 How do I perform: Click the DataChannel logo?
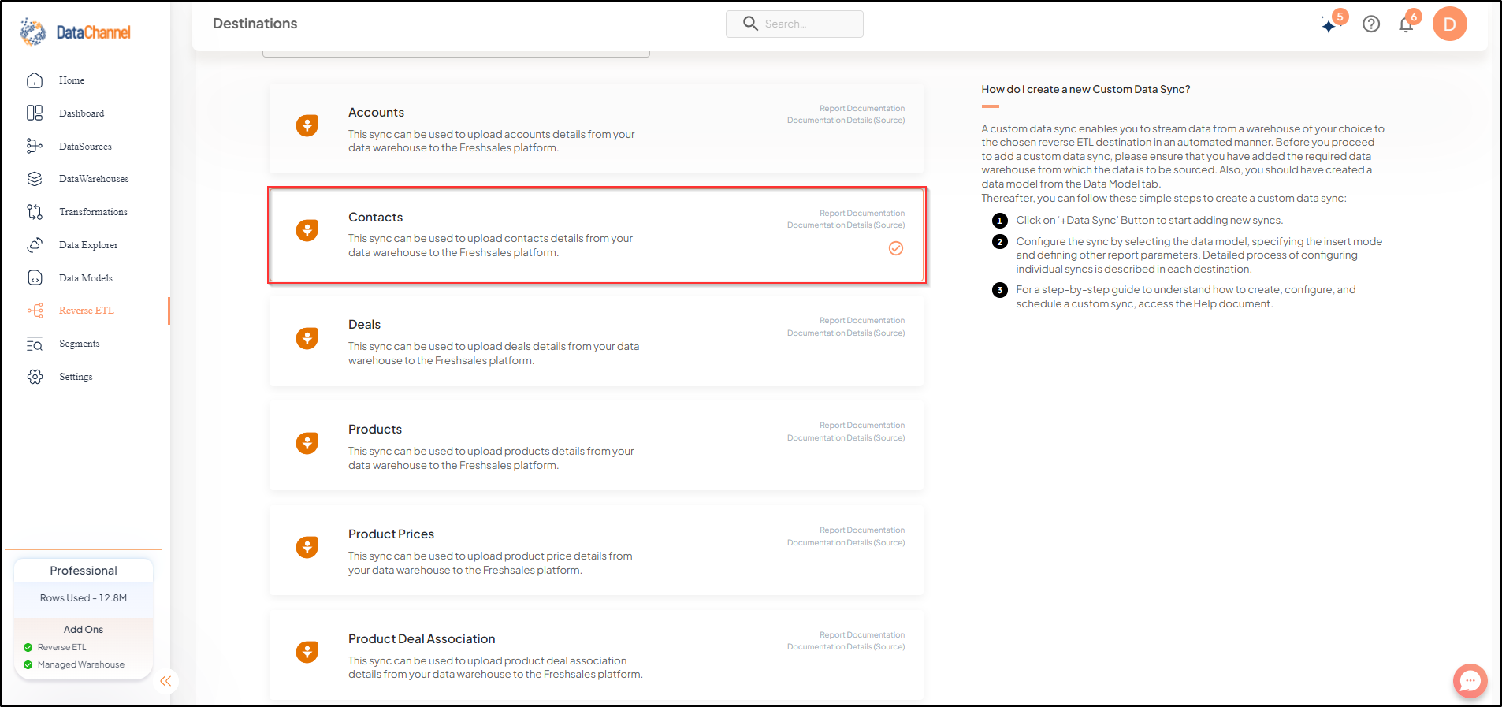[76, 32]
